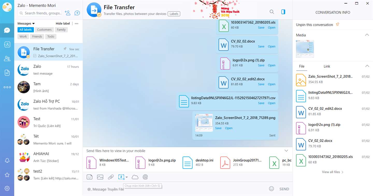Collapse the Send files here panel chevron

pos(286,151)
